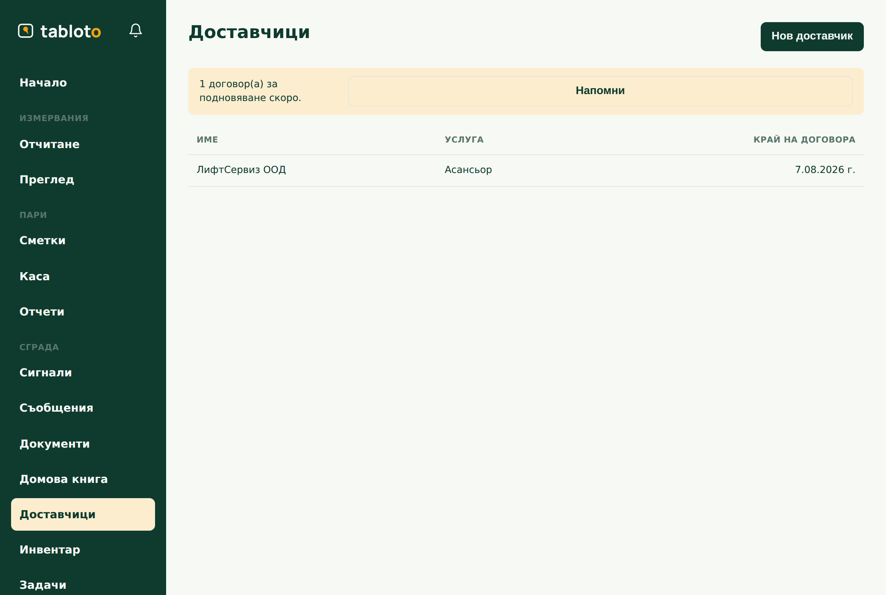Viewport: 886px width, 595px height.
Task: Navigate to Сметки
Action: [83, 240]
